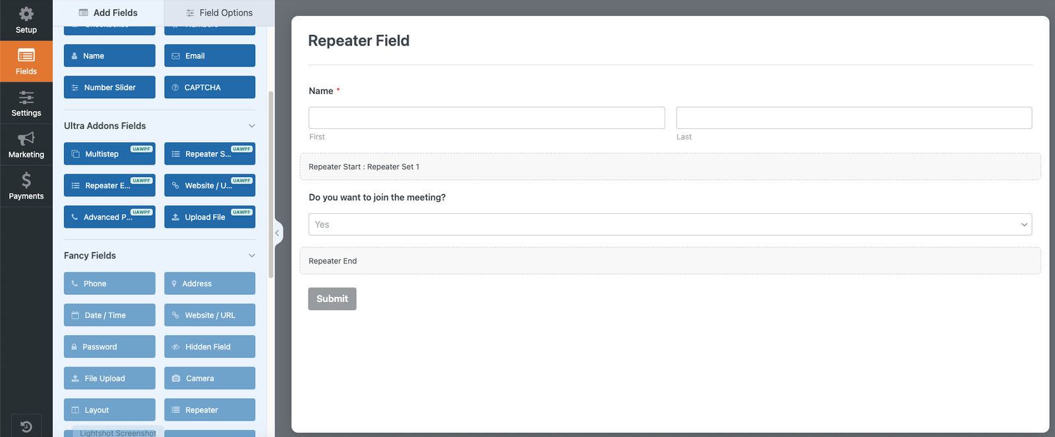The image size is (1055, 437).
Task: Collapse the Ultra Addons Fields section
Action: 251,126
